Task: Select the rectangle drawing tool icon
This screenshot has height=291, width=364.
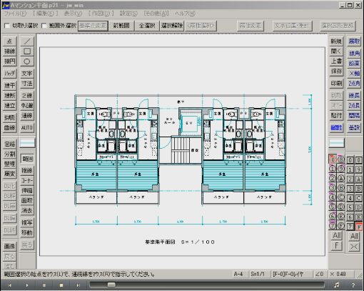Action: click(27, 51)
